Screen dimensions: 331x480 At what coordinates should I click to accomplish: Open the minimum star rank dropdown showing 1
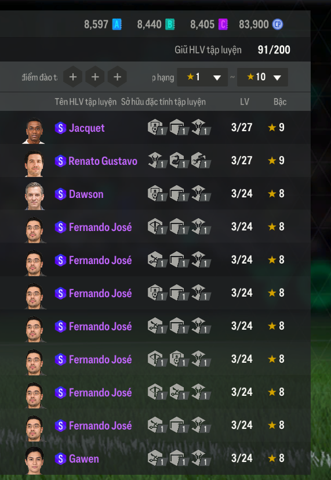(202, 77)
